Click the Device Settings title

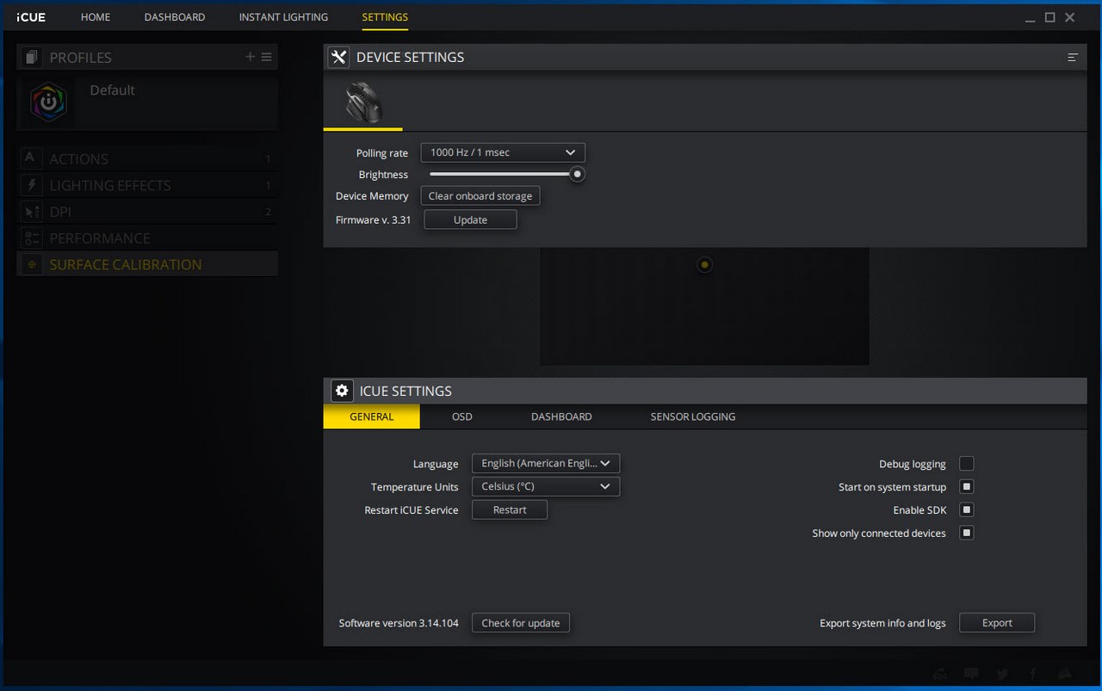(410, 57)
